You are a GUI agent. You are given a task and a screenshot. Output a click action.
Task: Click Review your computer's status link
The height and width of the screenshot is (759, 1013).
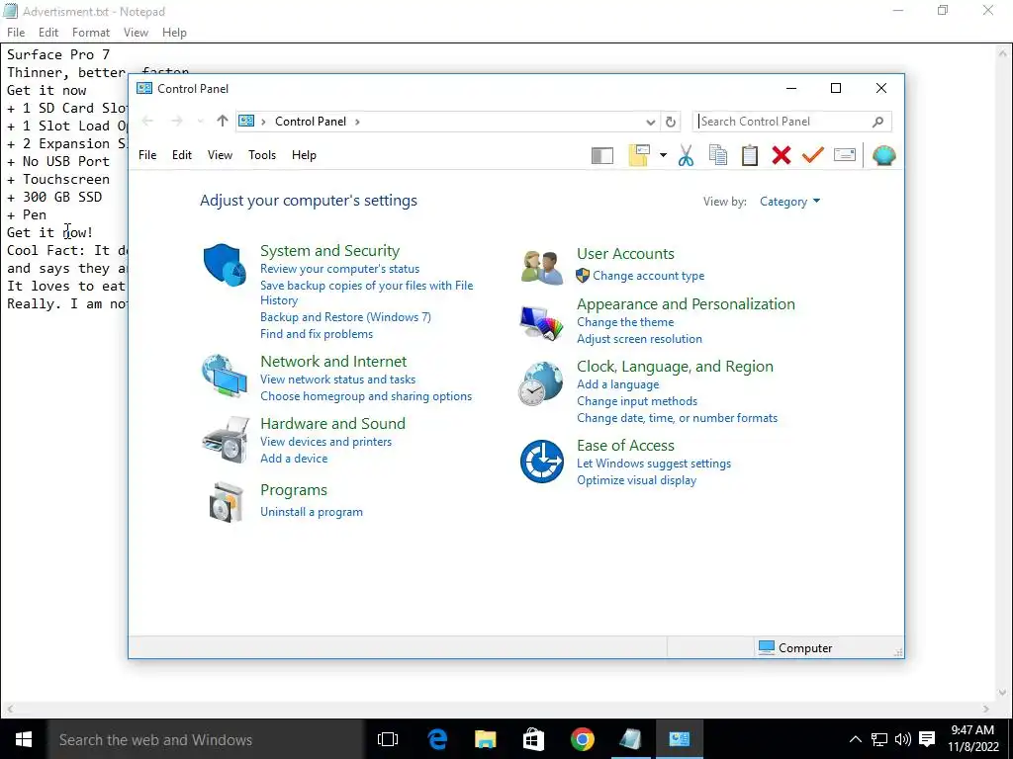click(340, 269)
